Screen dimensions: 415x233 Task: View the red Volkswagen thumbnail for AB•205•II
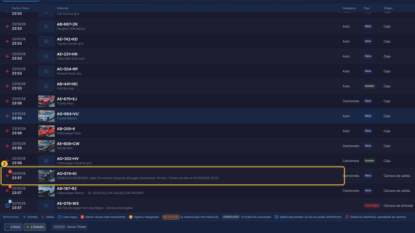pos(46,131)
